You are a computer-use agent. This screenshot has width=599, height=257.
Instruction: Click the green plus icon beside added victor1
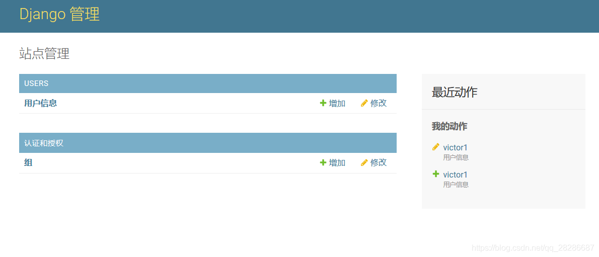click(x=436, y=174)
